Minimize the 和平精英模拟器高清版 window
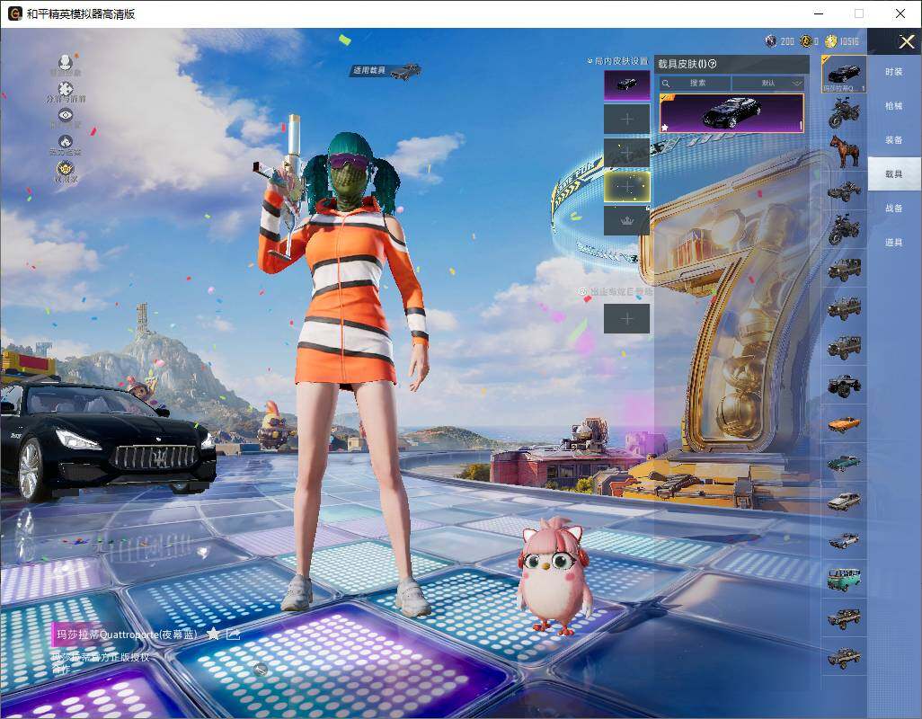This screenshot has width=922, height=719. click(819, 13)
